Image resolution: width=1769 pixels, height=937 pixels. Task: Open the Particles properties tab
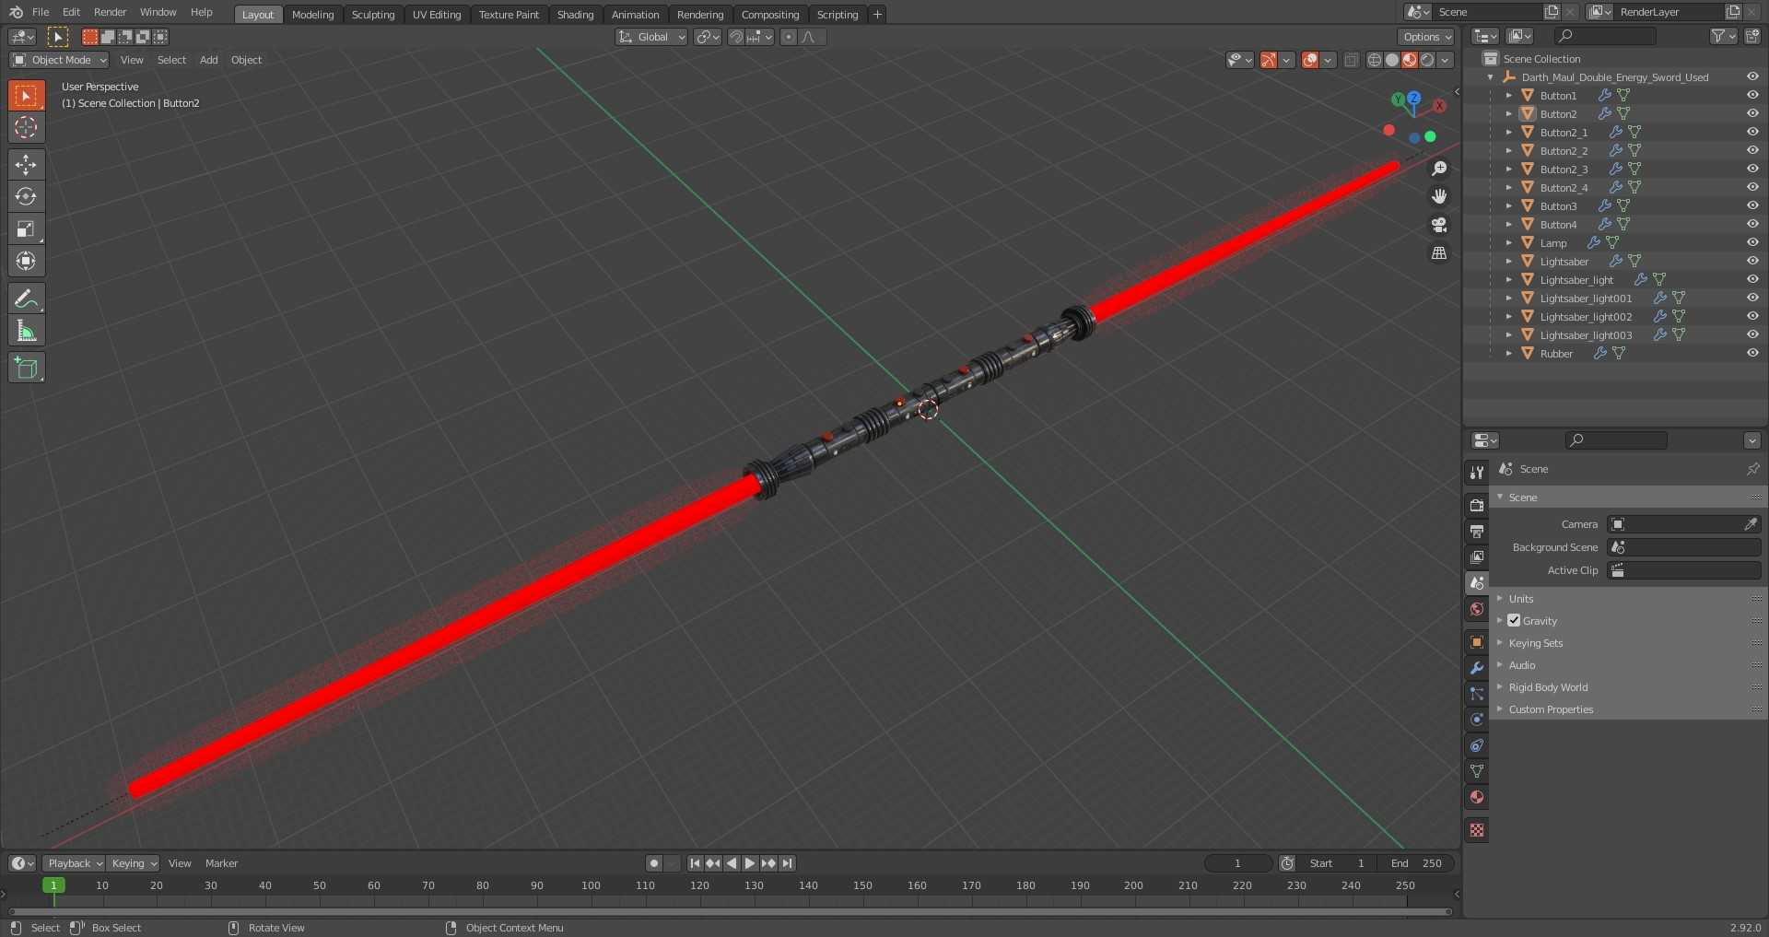(x=1477, y=694)
